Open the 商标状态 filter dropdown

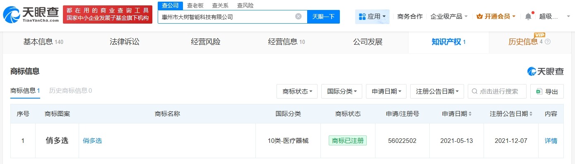coord(297,92)
